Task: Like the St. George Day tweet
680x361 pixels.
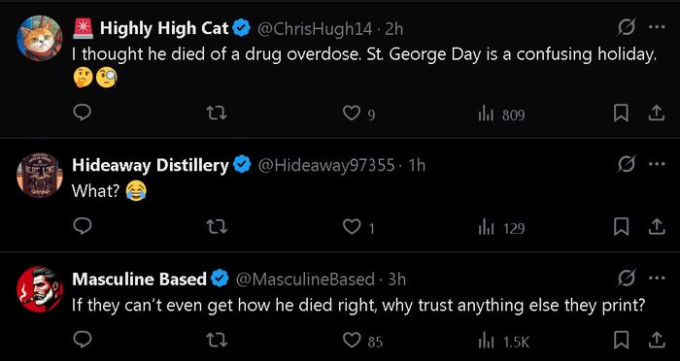Action: (358, 114)
